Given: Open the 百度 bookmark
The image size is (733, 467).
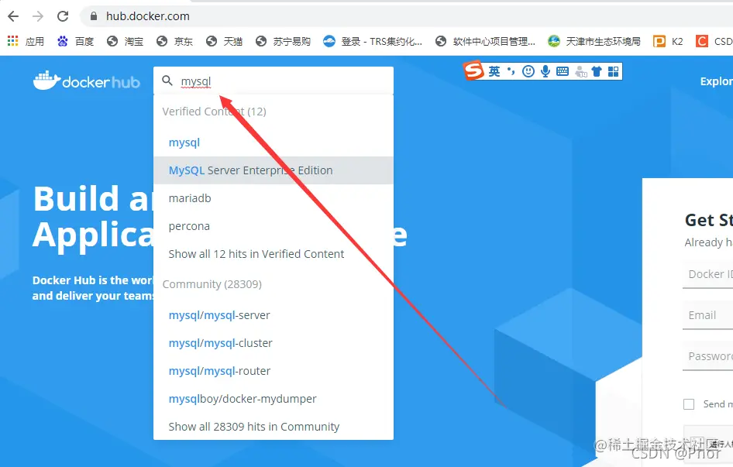Looking at the screenshot, I should [75, 41].
